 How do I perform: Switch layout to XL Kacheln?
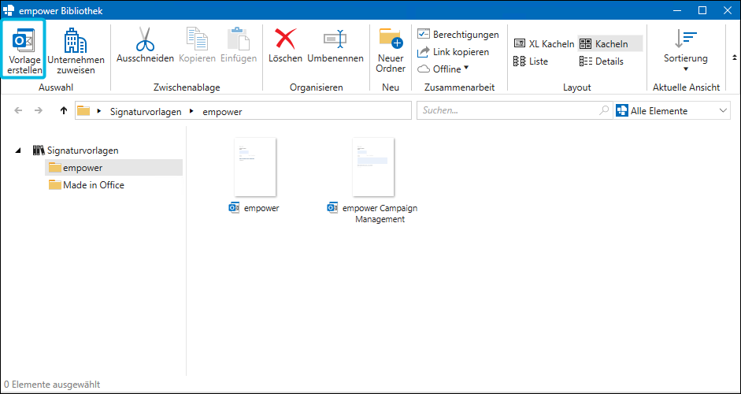click(x=544, y=44)
